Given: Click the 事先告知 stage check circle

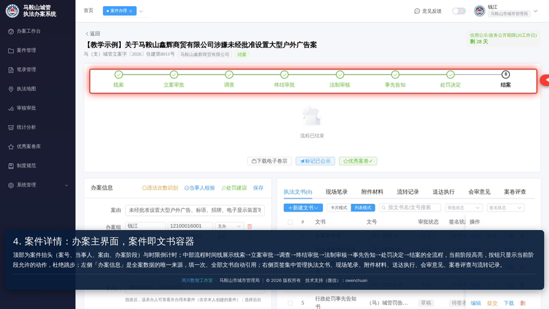Looking at the screenshot, I should coord(395,74).
